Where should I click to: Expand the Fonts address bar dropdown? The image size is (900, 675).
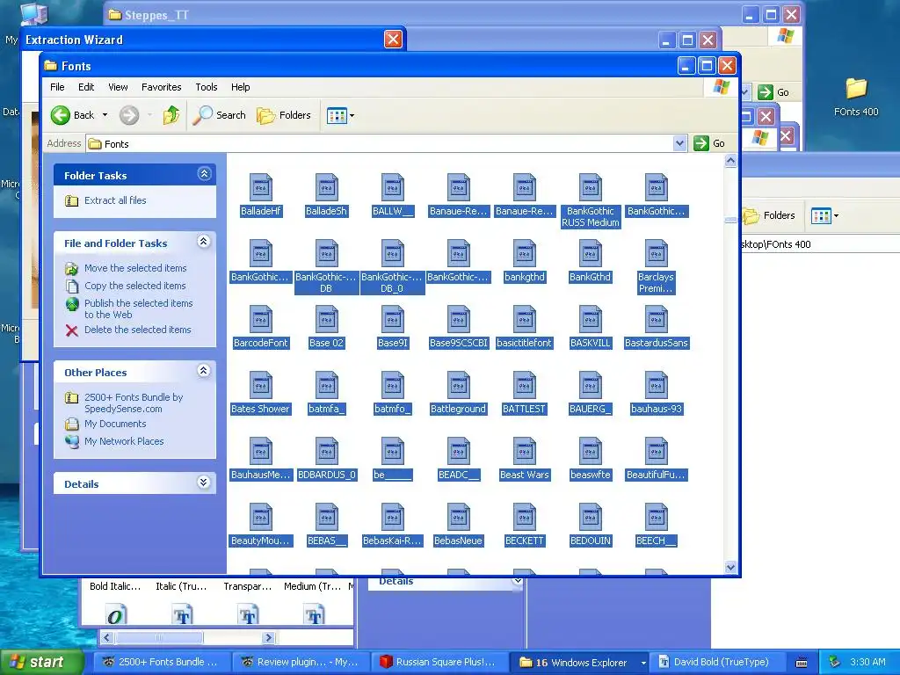coord(679,143)
